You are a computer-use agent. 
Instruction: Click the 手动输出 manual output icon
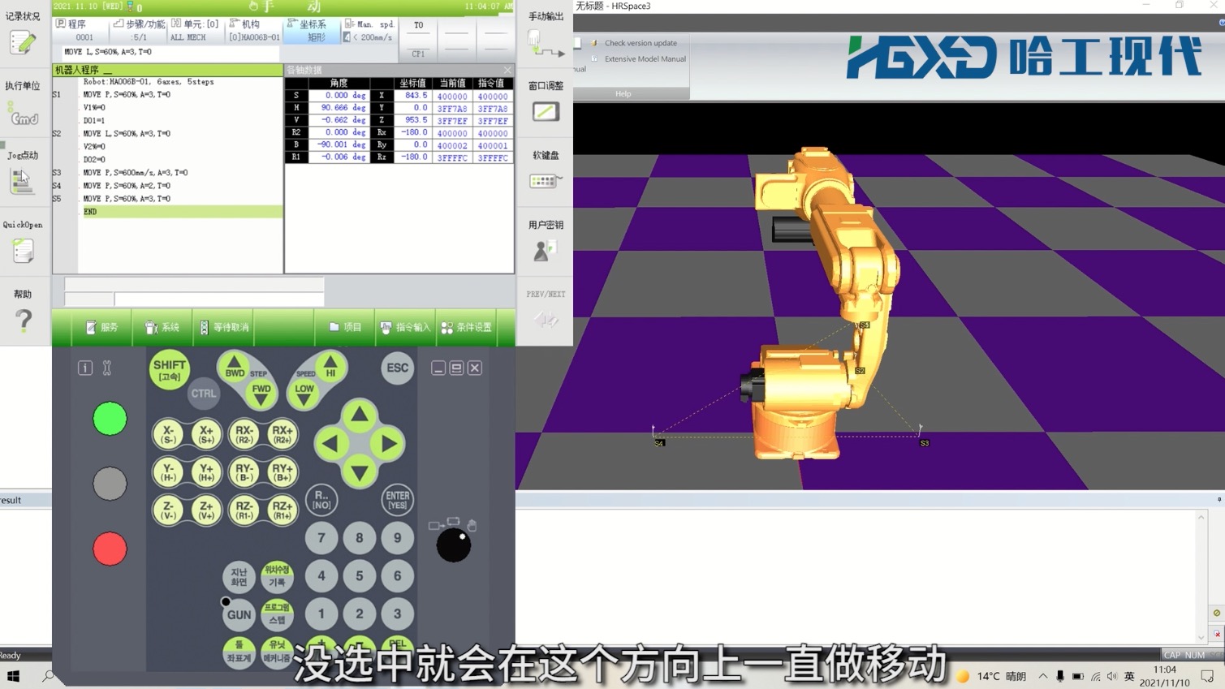point(546,44)
